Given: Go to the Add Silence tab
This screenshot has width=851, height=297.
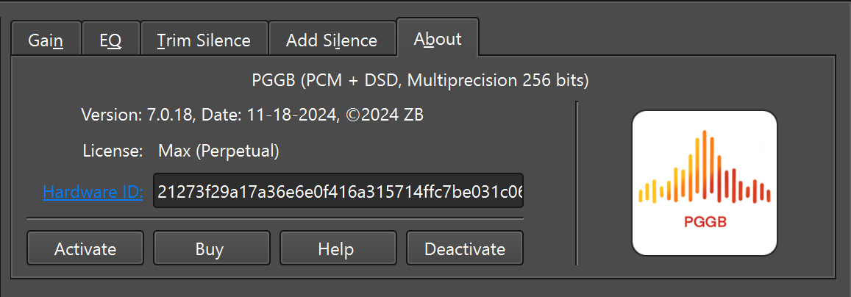Looking at the screenshot, I should (332, 39).
